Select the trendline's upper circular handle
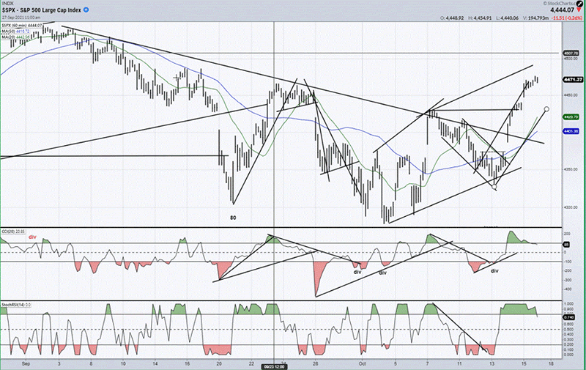The height and width of the screenshot is (370, 586). [546, 109]
